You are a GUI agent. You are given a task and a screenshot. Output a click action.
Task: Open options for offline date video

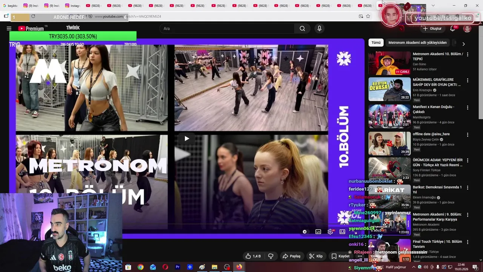pos(468,134)
